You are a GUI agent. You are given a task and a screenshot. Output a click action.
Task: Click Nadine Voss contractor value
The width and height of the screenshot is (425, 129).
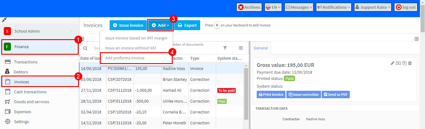(315, 119)
